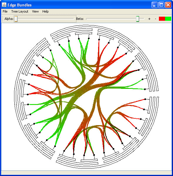
Task: Click the plus zoom-in button
Action: (x=149, y=19)
